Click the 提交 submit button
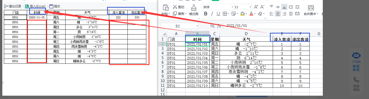The height and width of the screenshot is (99, 369). [55, 6]
